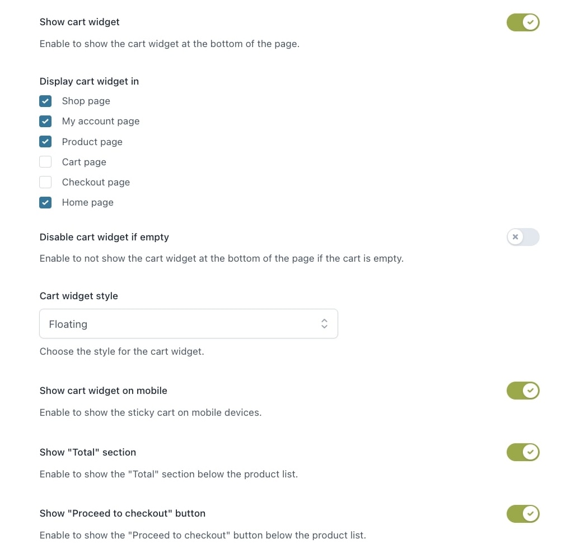Uncheck the My account page checkbox
Image resolution: width=580 pixels, height=557 pixels.
pyautogui.click(x=45, y=121)
